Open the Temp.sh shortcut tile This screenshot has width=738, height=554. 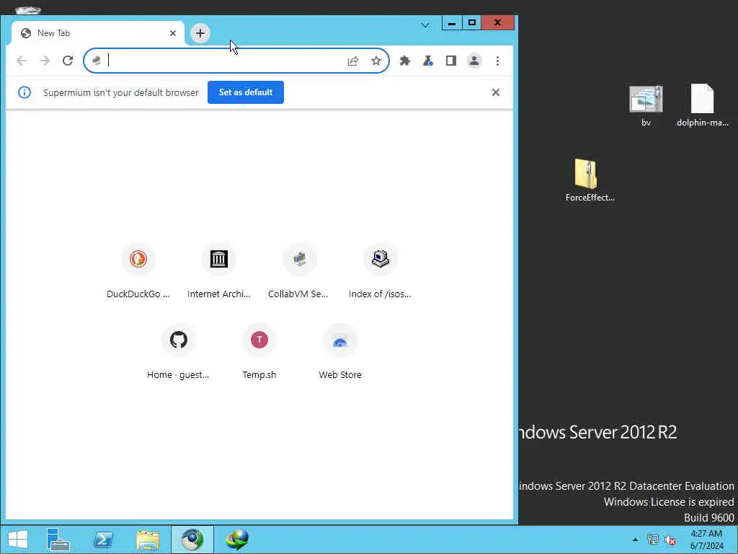[x=259, y=352]
